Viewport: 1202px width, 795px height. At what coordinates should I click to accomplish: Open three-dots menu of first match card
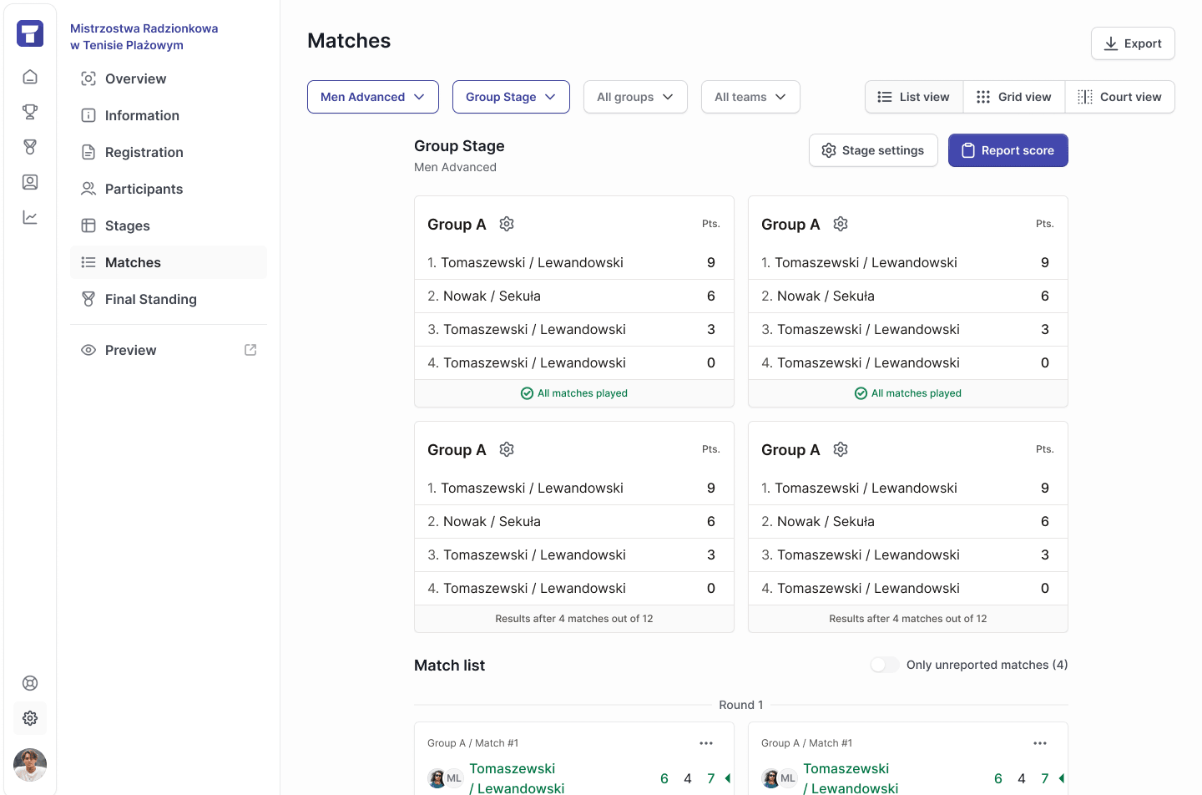coord(706,743)
